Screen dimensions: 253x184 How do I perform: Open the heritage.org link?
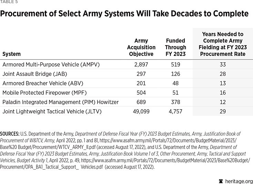[239, 181]
